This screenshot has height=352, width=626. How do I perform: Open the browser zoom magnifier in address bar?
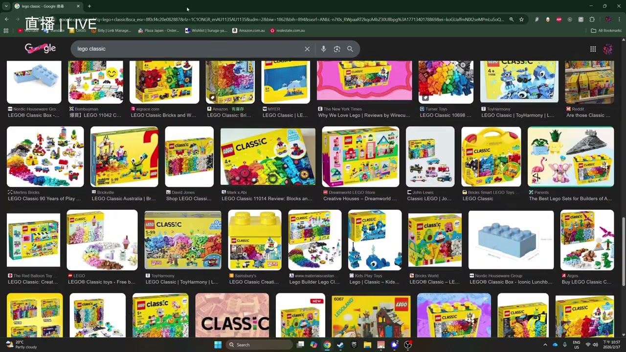coord(512,20)
